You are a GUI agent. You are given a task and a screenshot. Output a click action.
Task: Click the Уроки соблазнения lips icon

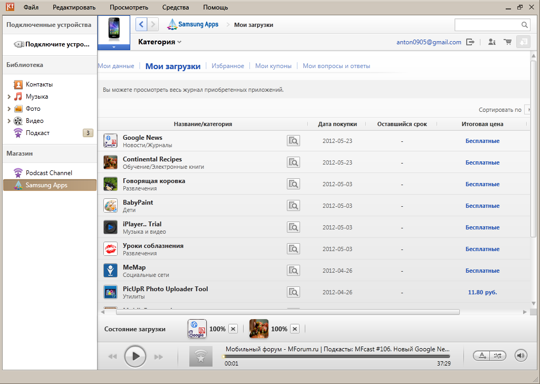[111, 248]
